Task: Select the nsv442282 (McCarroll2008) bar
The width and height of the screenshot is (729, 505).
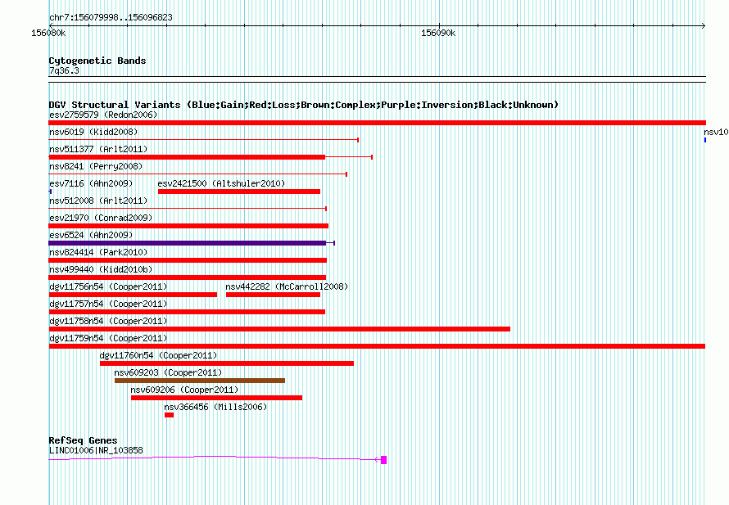Action: coord(273,295)
